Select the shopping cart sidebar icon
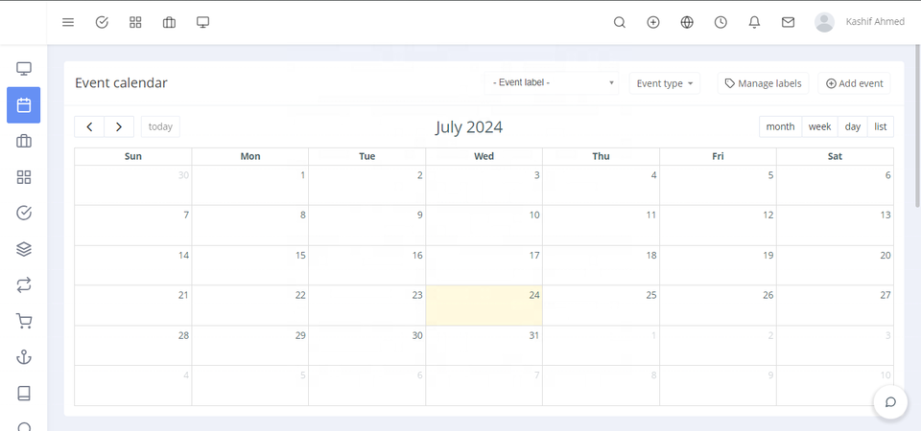The width and height of the screenshot is (921, 431). 24,321
